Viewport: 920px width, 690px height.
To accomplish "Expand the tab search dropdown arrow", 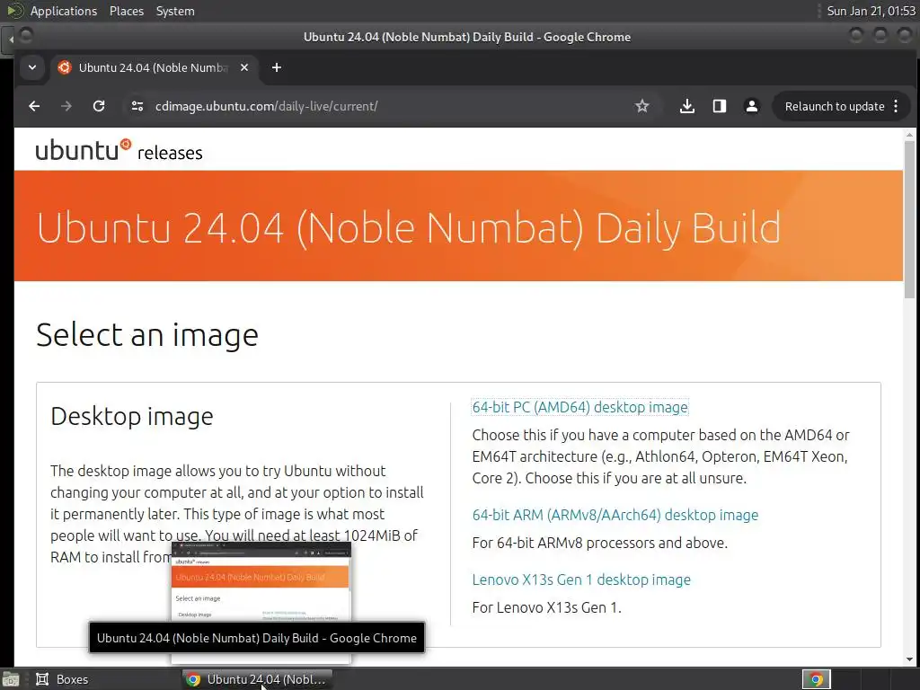I will [32, 67].
